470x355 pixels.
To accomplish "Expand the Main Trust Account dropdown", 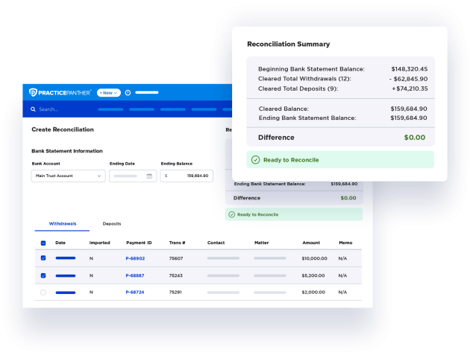I will 68,176.
